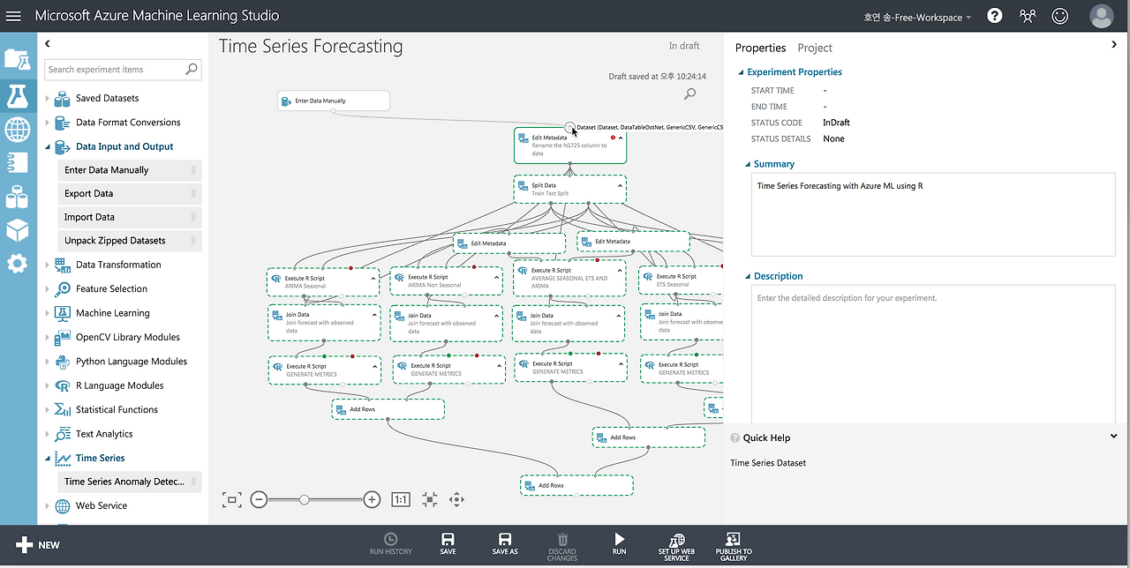1130x568 pixels.
Task: Select the Properties tab
Action: tap(759, 48)
